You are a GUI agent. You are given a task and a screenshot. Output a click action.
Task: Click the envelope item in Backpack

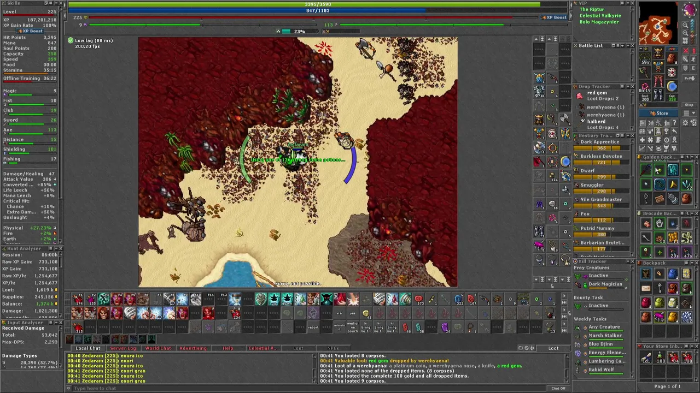(646, 288)
